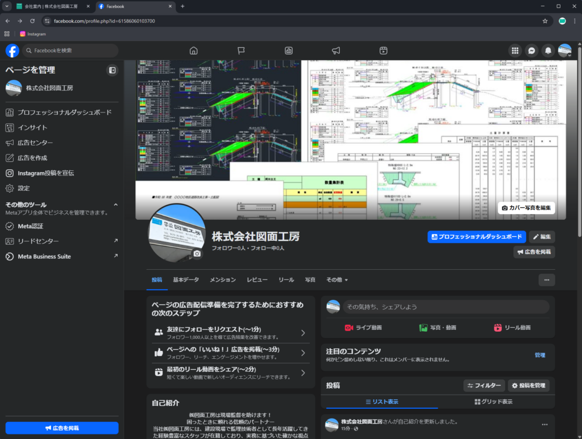Open the ad center megaphone icon in top navigation
The width and height of the screenshot is (582, 439).
tap(336, 51)
